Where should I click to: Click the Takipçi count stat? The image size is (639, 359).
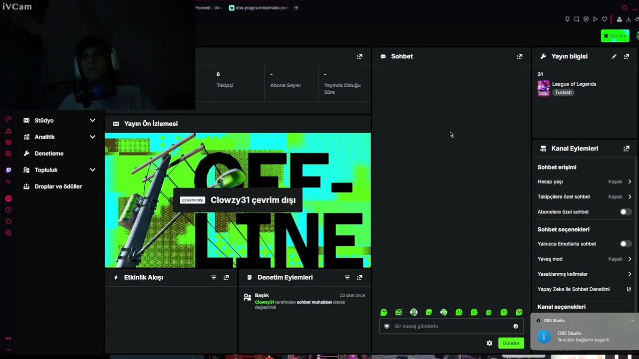coord(225,80)
